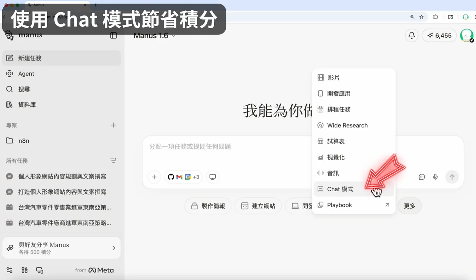The height and width of the screenshot is (280, 476).
Task: Open the apps grid icon in sidebar footer
Action: pos(24,270)
